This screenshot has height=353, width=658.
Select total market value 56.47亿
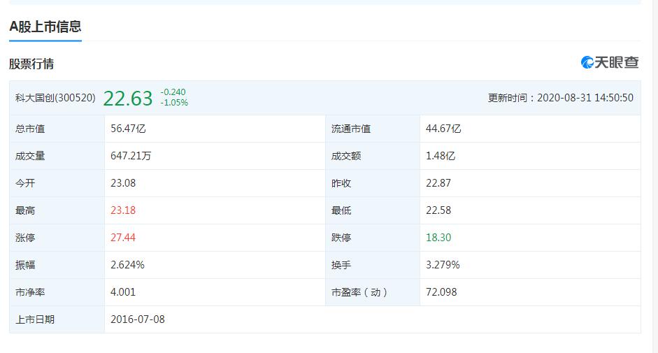[128, 129]
